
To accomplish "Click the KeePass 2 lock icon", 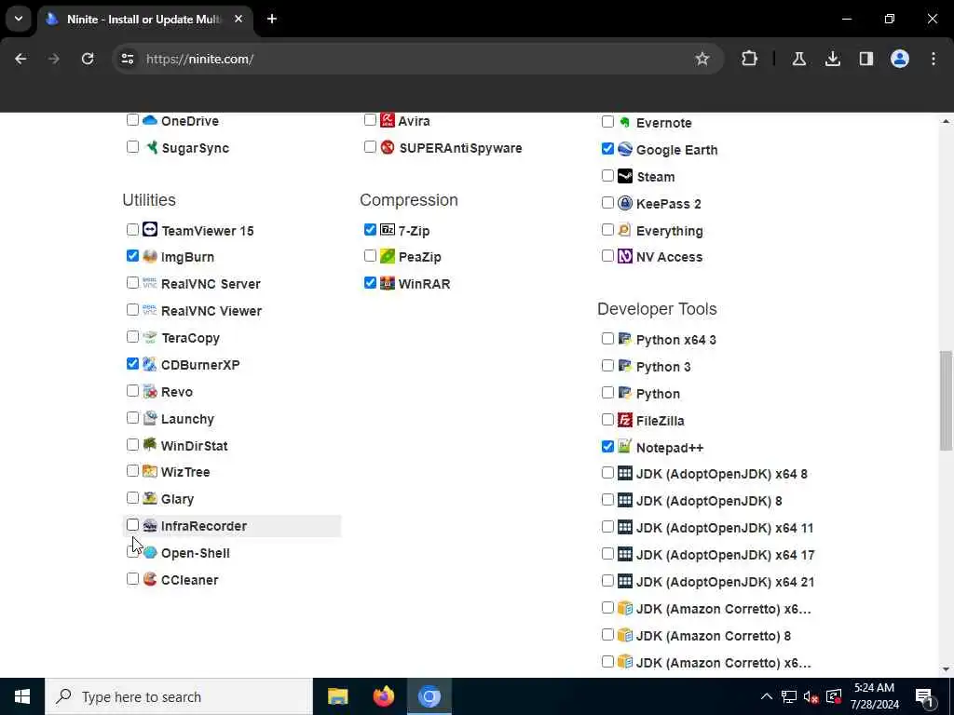I will coord(625,203).
